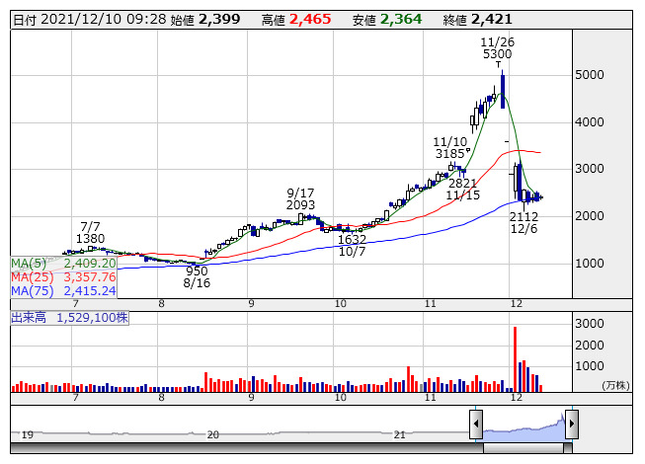Click the MA(5) 2,409.20 legend entry
The height and width of the screenshot is (464, 645).
tap(63, 263)
